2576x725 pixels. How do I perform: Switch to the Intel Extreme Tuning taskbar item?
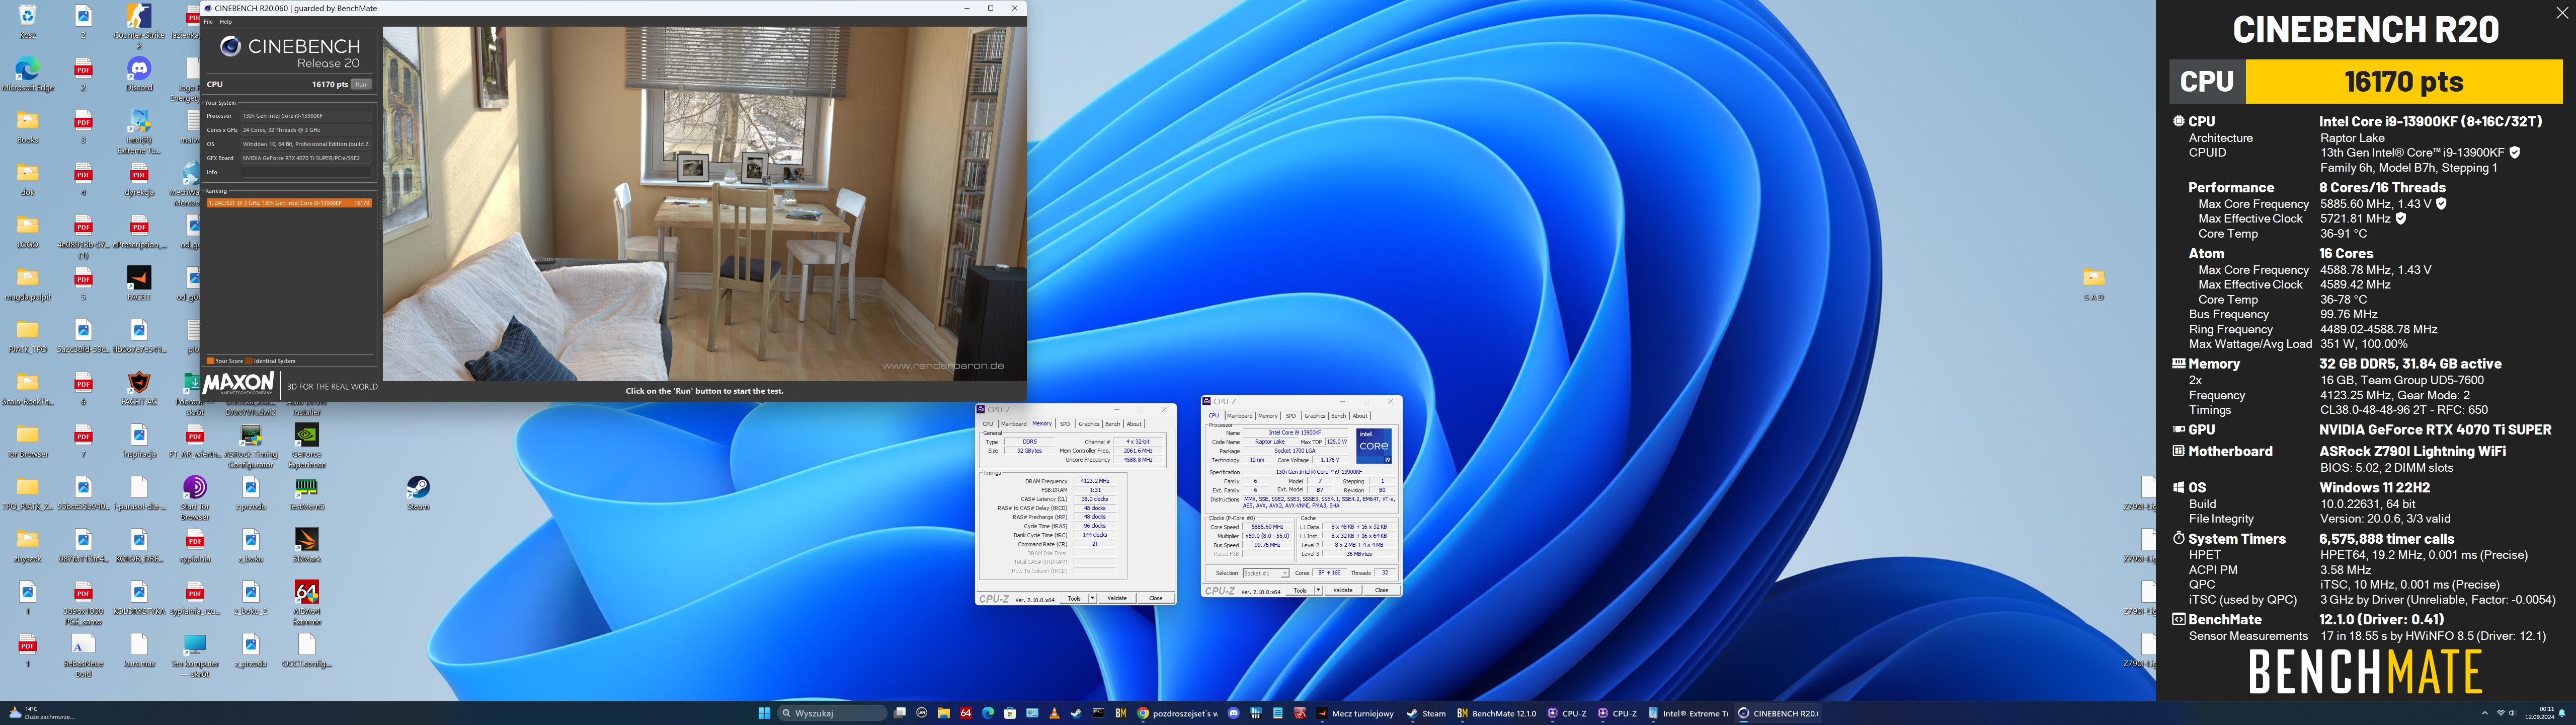(x=1687, y=713)
